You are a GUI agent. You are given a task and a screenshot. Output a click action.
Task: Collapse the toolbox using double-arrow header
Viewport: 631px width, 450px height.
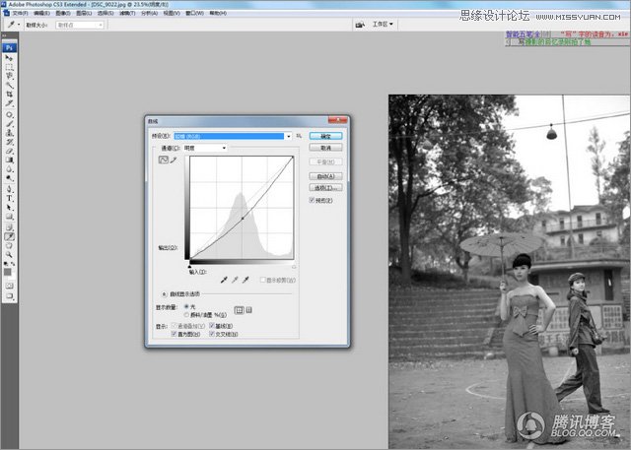[5, 35]
